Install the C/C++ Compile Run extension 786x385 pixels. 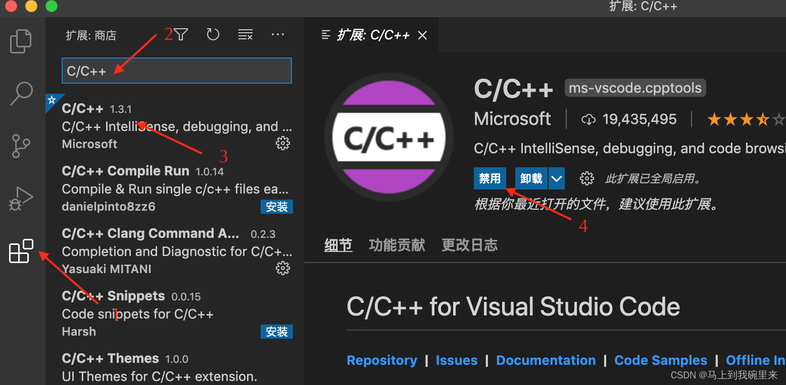coord(277,207)
